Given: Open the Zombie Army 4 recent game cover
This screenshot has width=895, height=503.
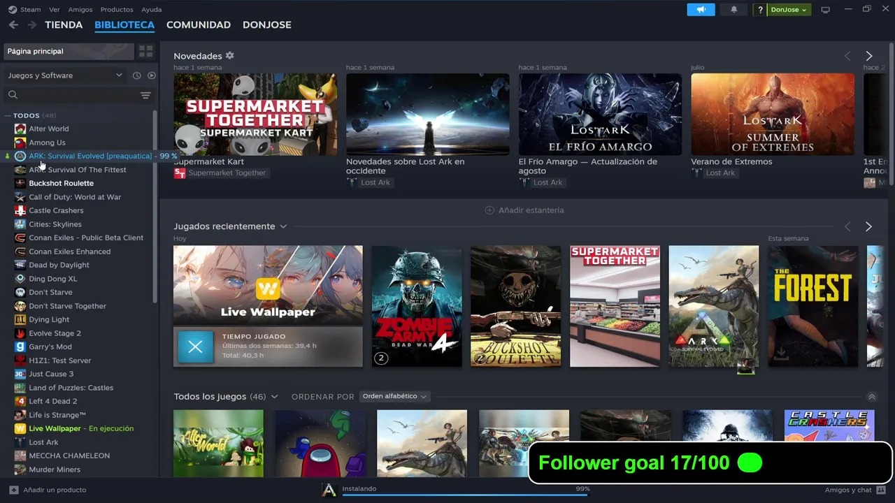Looking at the screenshot, I should click(x=417, y=306).
